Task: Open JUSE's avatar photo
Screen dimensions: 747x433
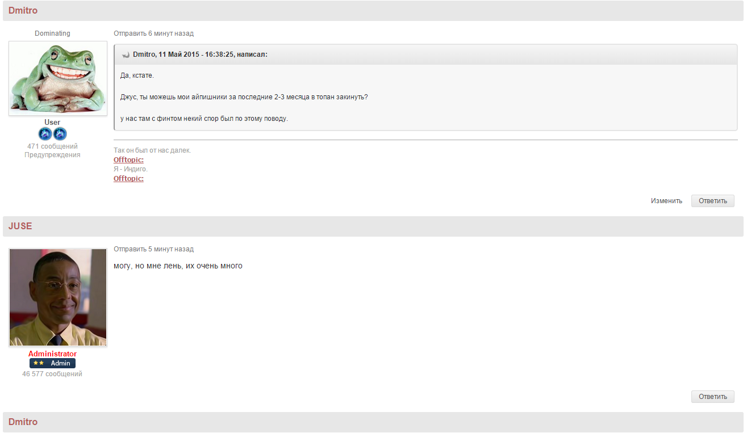Action: click(58, 297)
